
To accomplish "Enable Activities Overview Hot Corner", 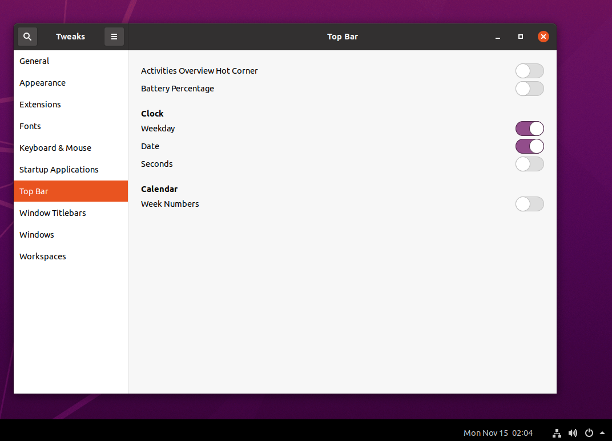I will (529, 71).
